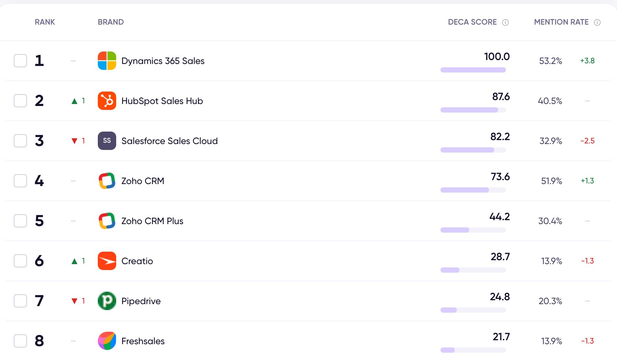Click the +3.8 mention change value
The height and width of the screenshot is (356, 617).
tap(587, 61)
